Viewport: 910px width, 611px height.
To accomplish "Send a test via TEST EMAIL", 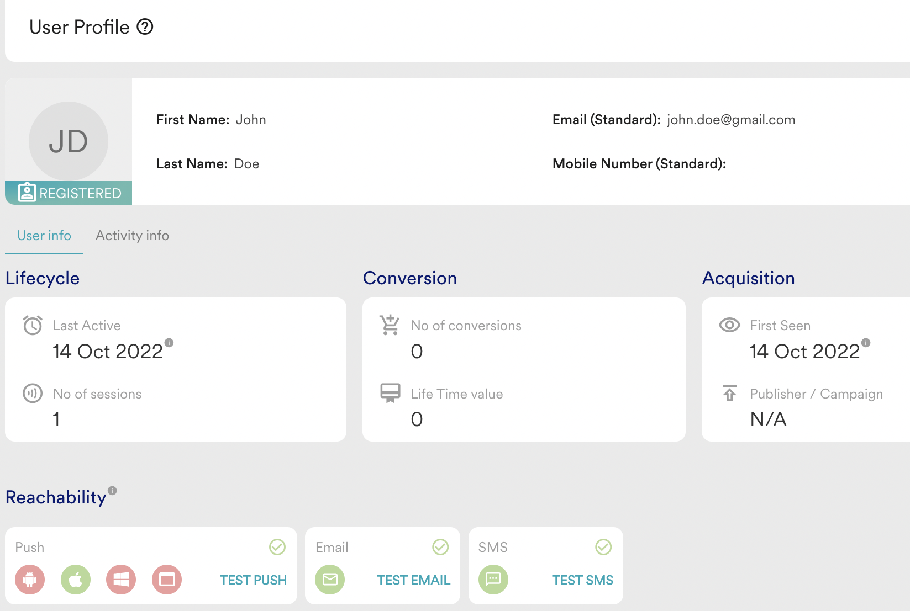I will 413,580.
